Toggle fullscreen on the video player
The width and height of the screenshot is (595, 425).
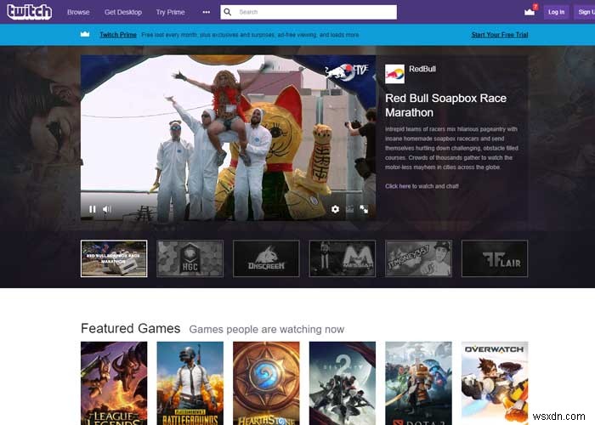click(364, 209)
